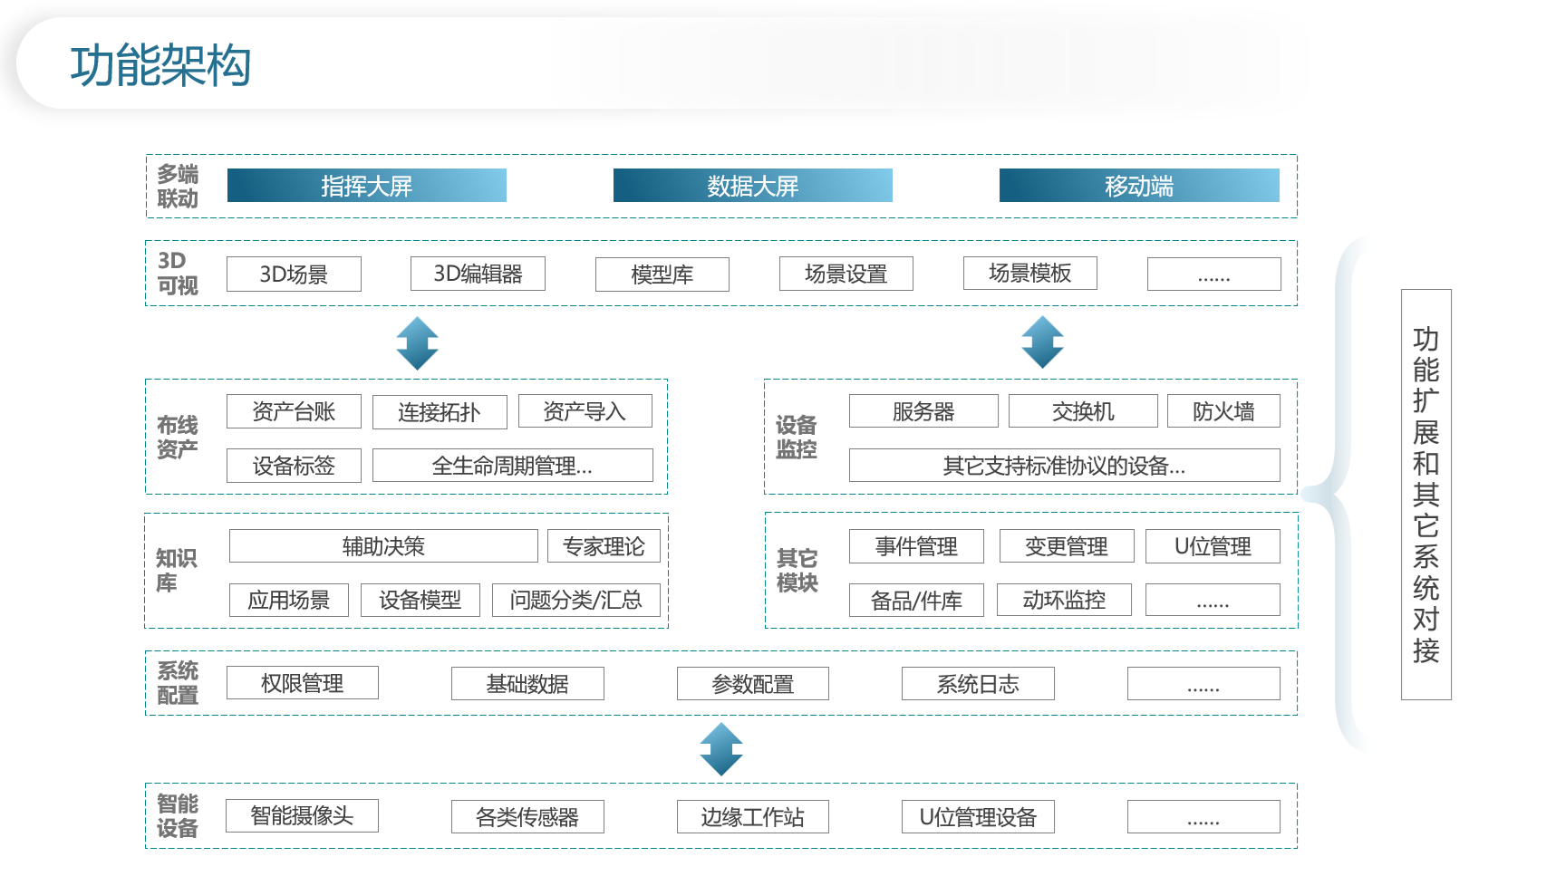Select the 数据大屏 banner
The image size is (1556, 876).
[752, 186]
